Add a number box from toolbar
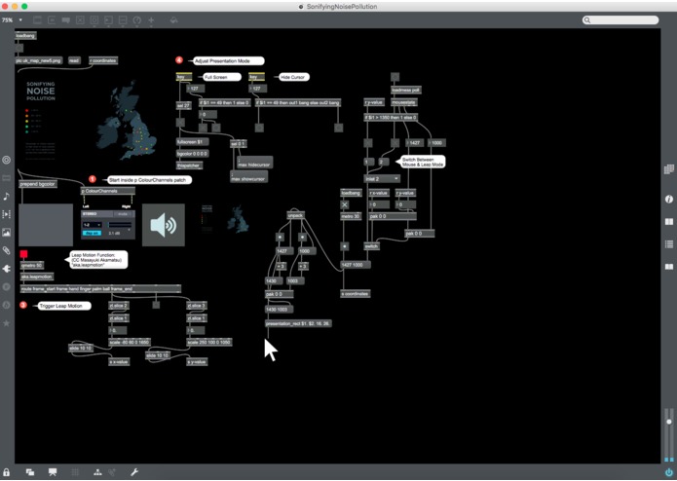The width and height of the screenshot is (677, 481). click(109, 20)
